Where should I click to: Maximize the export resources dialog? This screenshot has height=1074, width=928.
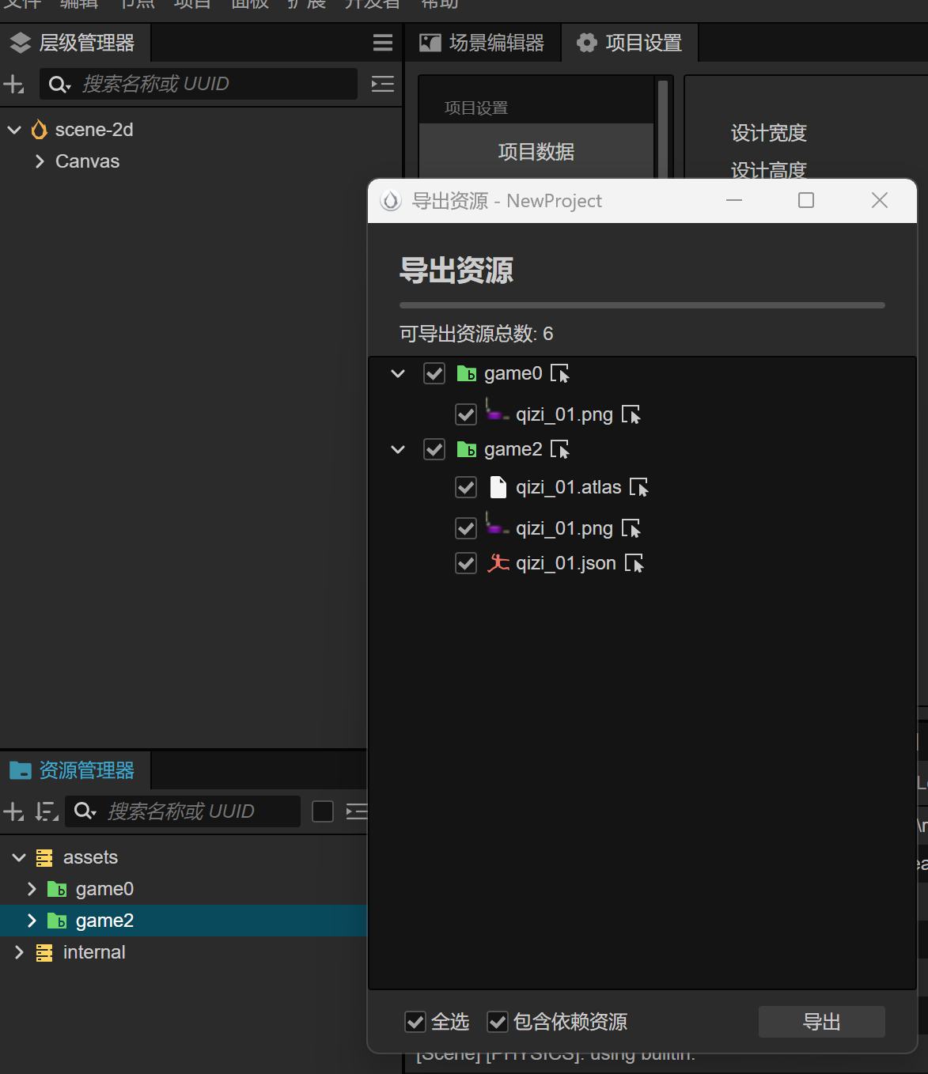click(x=806, y=201)
